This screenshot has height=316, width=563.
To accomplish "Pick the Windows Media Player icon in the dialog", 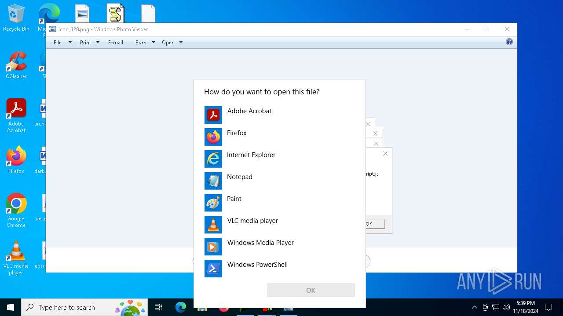I will [213, 247].
